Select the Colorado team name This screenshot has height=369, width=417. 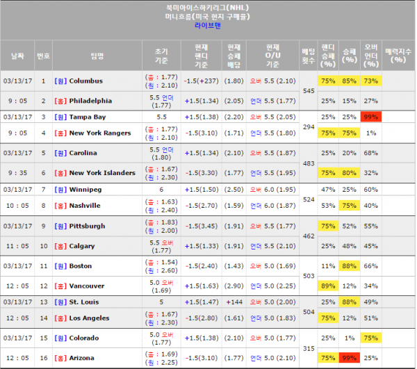[x=84, y=338]
